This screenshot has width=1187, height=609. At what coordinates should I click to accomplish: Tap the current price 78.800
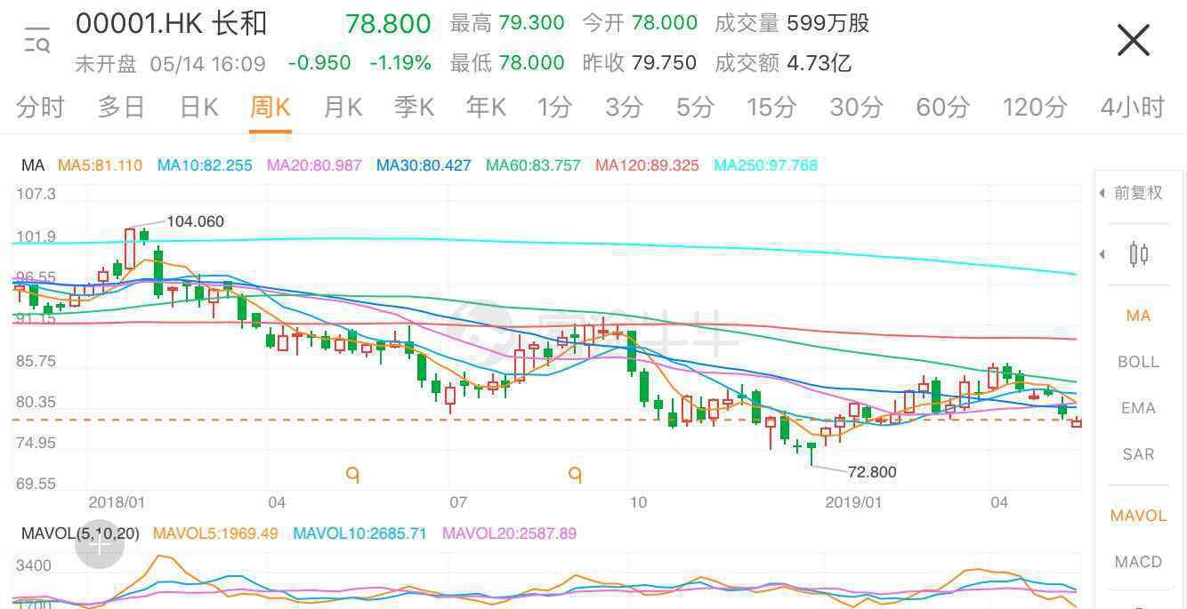tap(388, 24)
